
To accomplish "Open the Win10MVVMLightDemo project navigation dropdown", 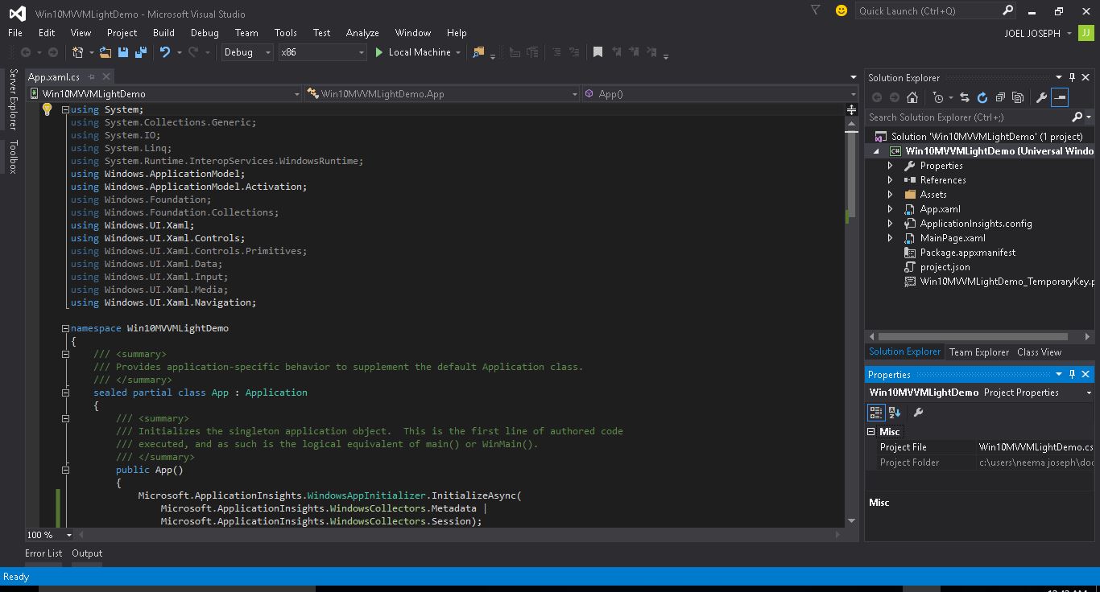I will coord(164,94).
